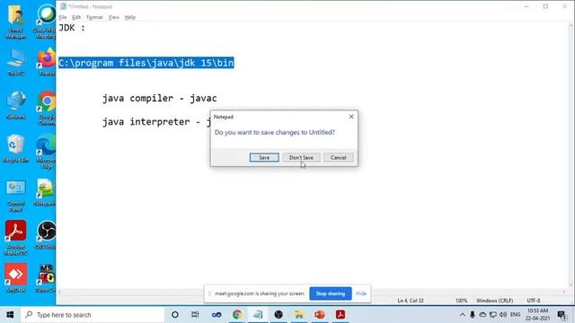Click the 100% zoom status entry
This screenshot has height=323, width=575.
[x=461, y=301]
